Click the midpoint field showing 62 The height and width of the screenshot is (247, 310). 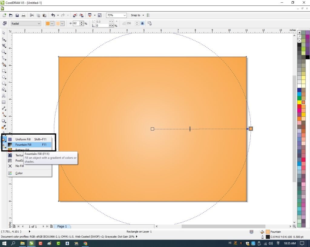pyautogui.click(x=76, y=23)
